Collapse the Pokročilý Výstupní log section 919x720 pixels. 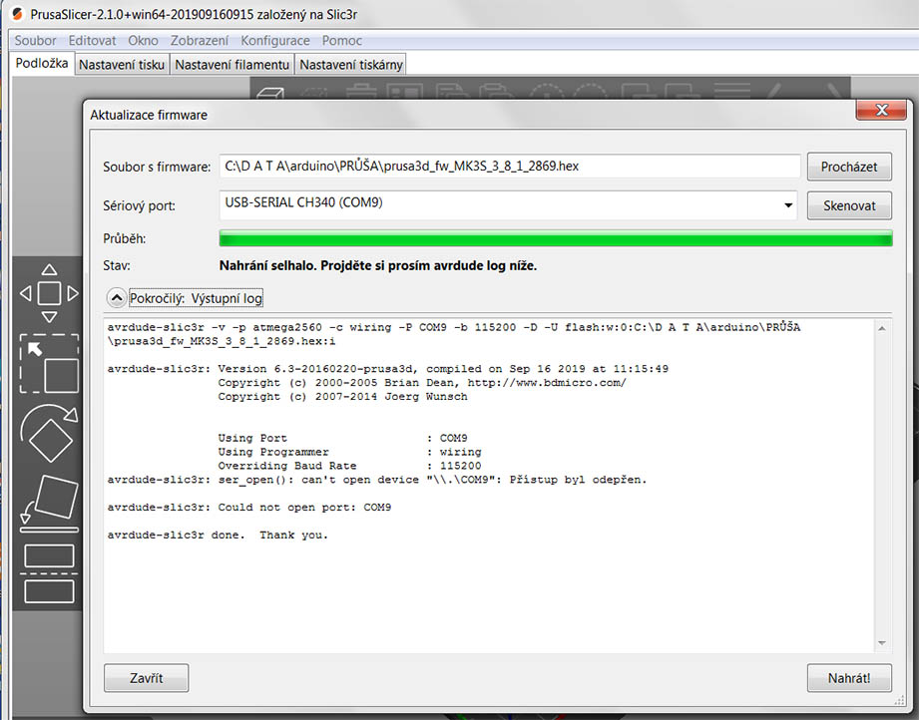(117, 298)
